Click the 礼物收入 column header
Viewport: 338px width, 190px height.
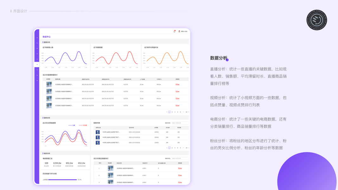(x=159, y=79)
